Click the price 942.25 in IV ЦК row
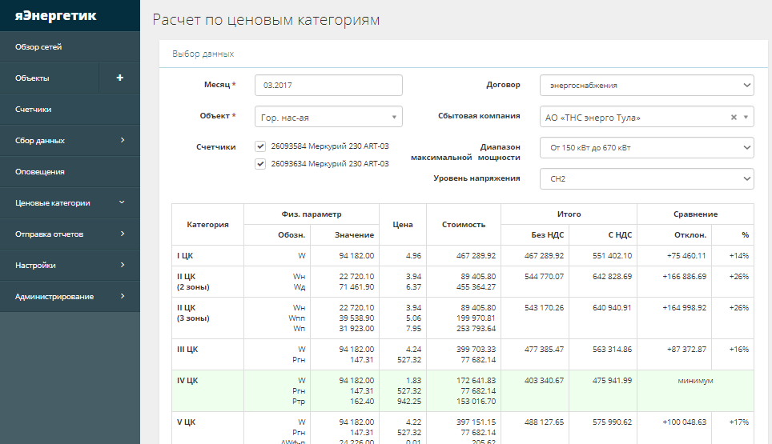This screenshot has height=444, width=772. (409, 402)
